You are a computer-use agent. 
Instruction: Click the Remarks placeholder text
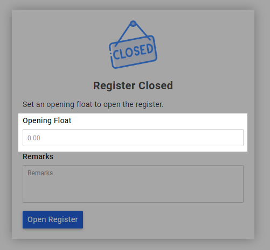tap(40, 173)
